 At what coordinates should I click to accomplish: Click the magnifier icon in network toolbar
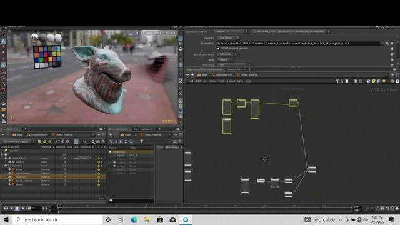pos(392,81)
